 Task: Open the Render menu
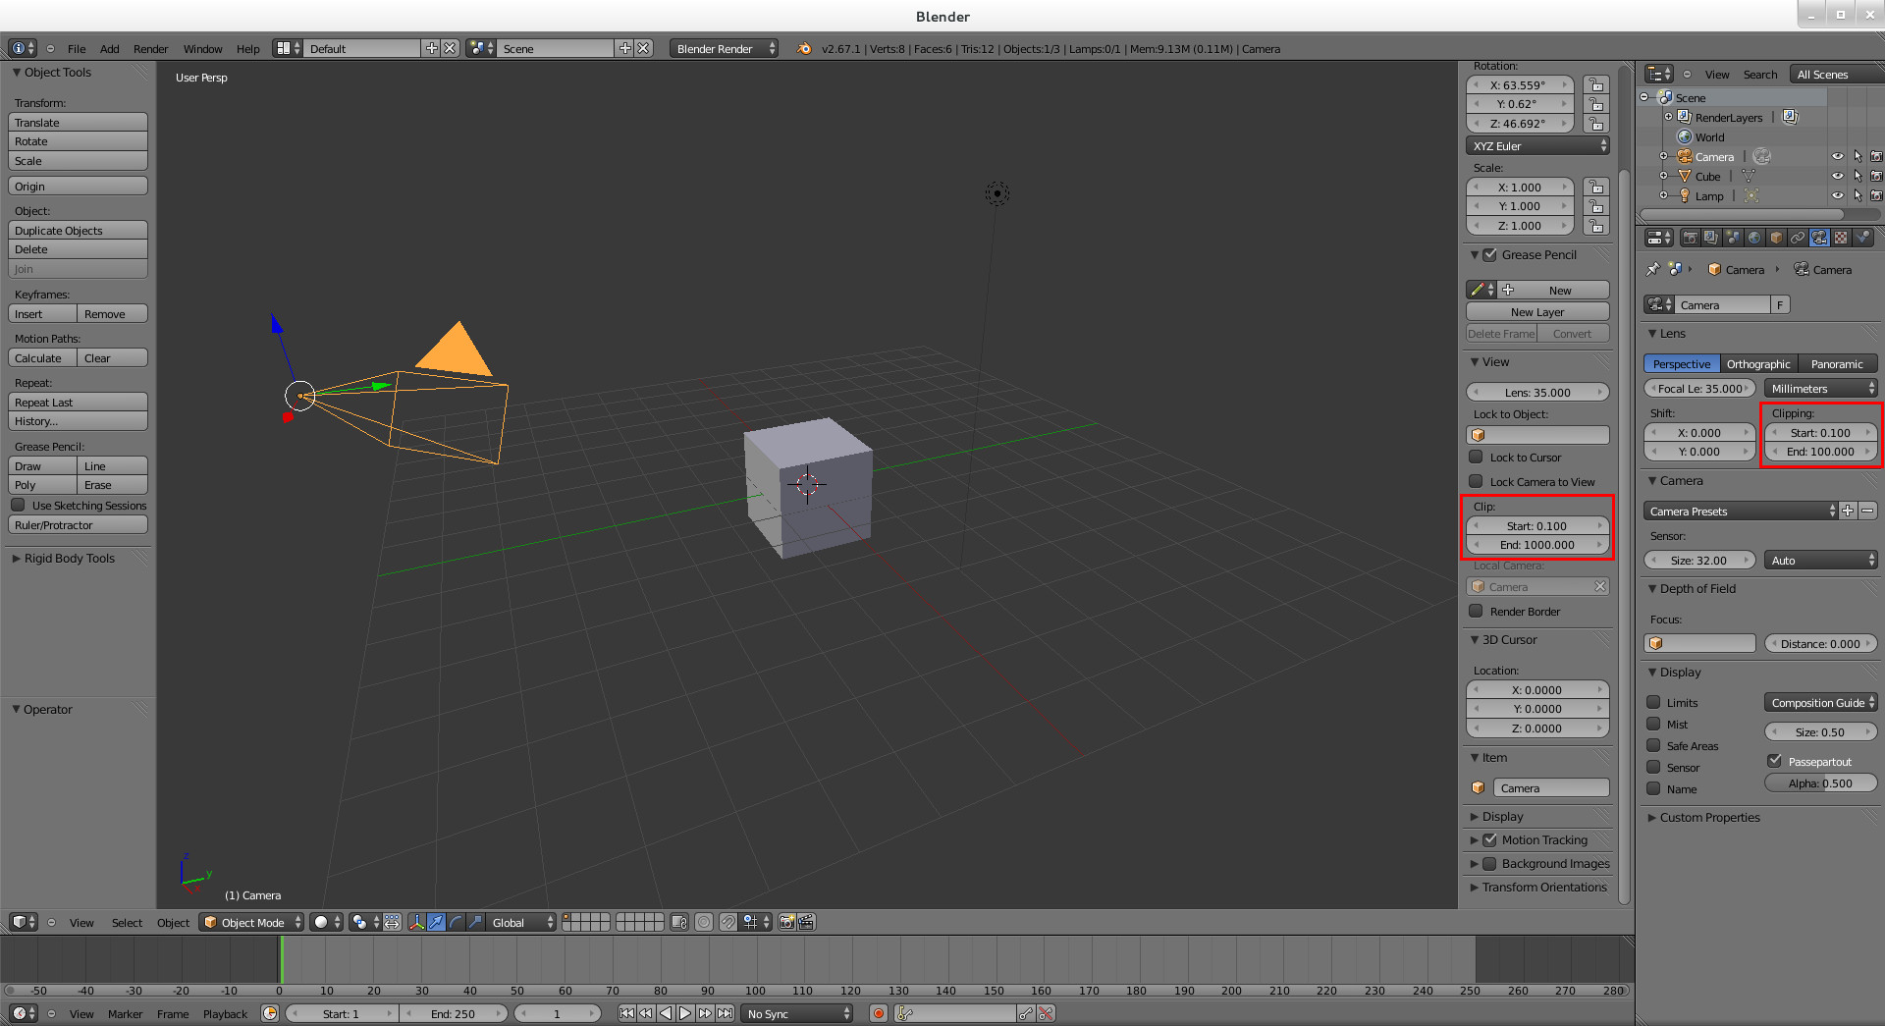click(150, 48)
